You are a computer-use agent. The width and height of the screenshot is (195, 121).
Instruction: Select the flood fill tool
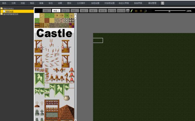pos(145,11)
